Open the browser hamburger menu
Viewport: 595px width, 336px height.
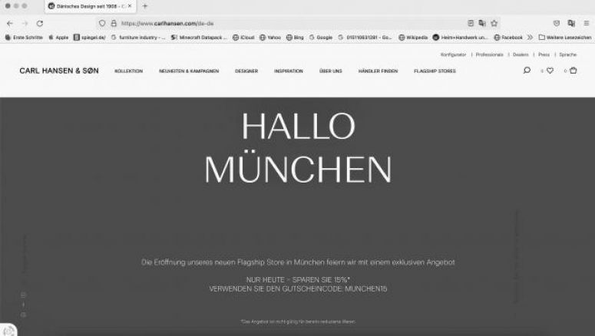click(x=586, y=23)
